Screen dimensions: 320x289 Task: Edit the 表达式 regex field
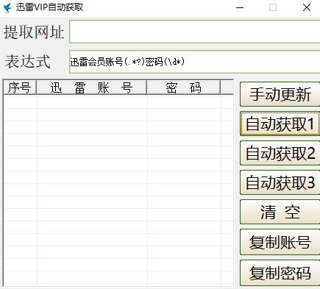pos(195,62)
